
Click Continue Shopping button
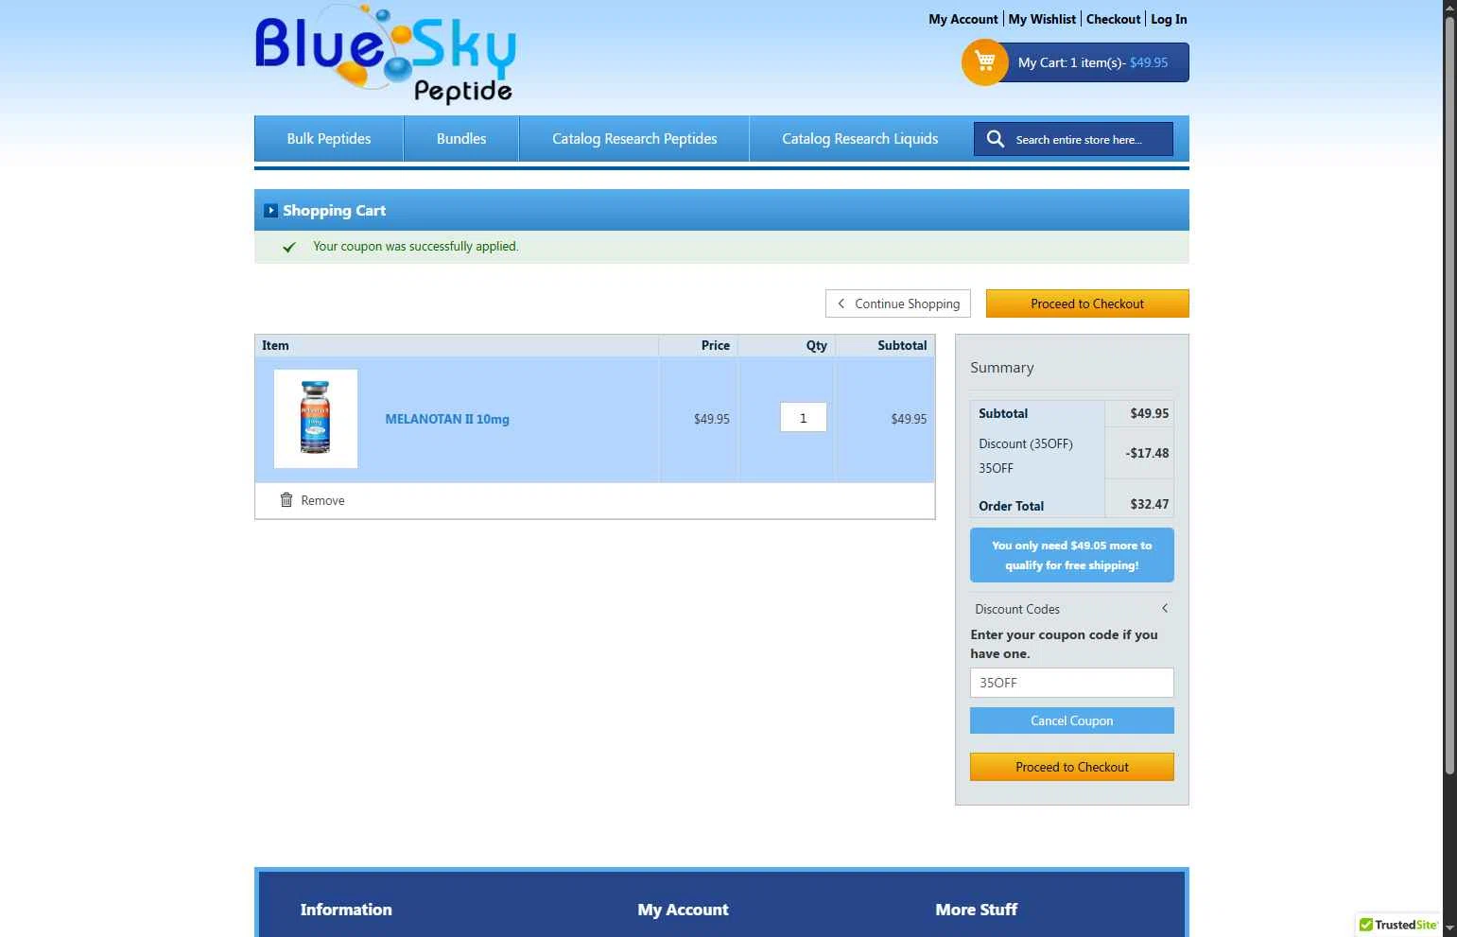point(898,304)
